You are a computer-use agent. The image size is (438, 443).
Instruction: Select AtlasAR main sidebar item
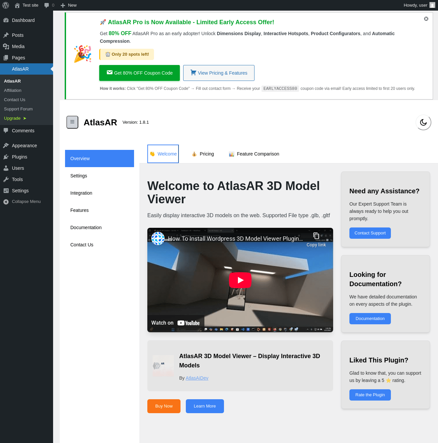[27, 69]
